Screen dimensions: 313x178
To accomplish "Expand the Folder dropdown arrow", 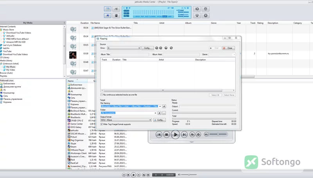I will 155,113.
